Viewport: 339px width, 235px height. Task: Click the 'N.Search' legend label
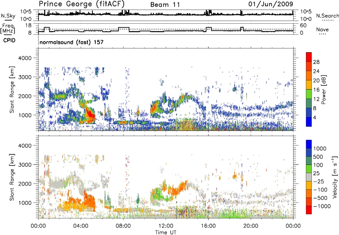(x=327, y=16)
